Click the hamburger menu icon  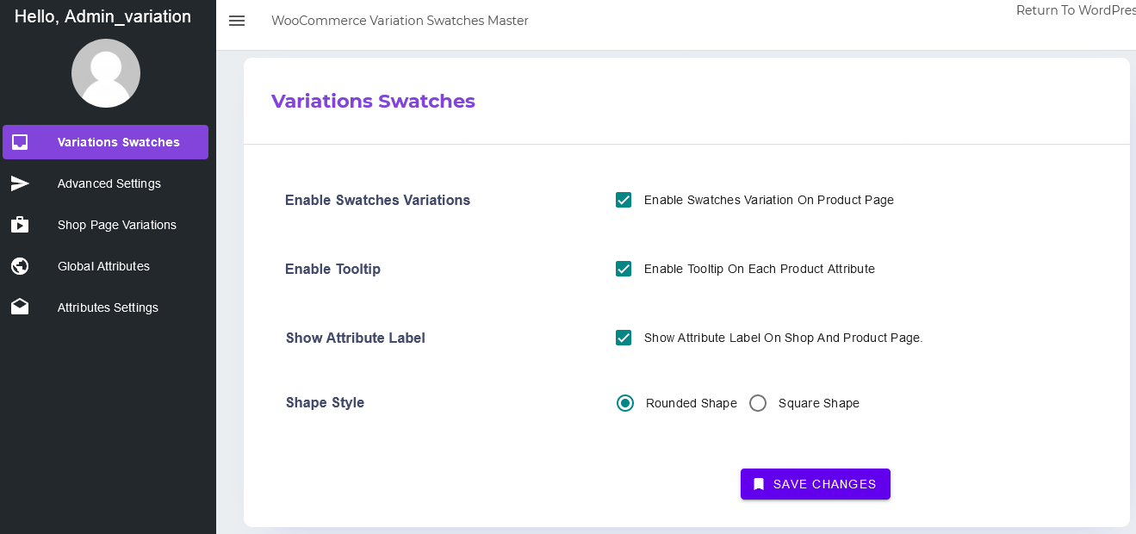237,21
